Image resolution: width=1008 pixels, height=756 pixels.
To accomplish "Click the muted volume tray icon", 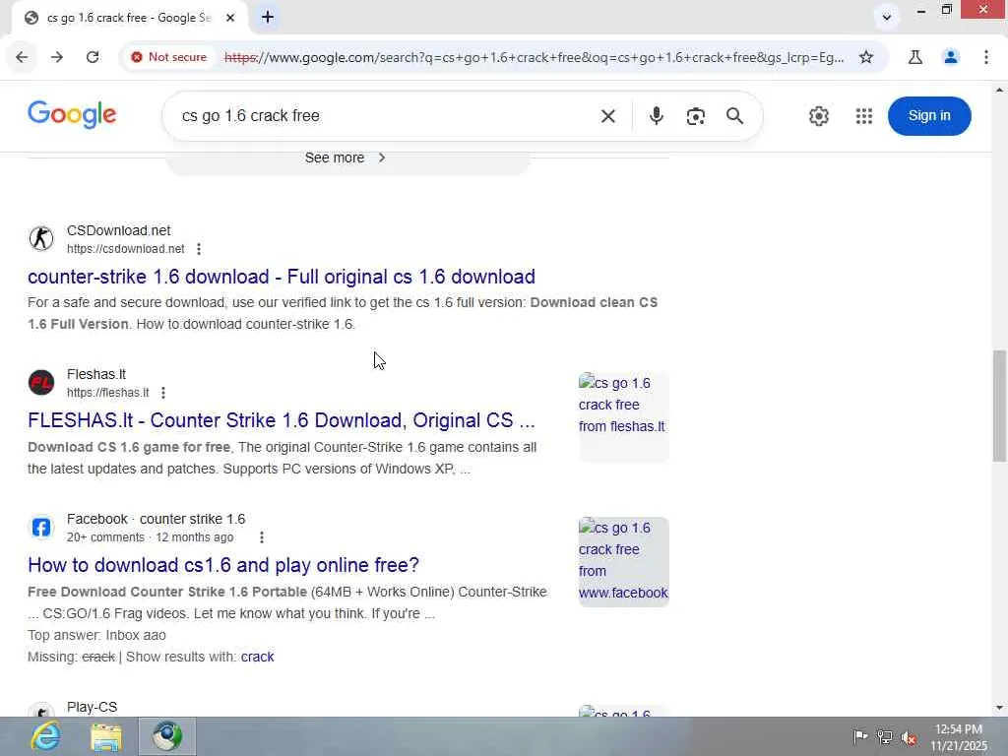I will click(x=909, y=737).
